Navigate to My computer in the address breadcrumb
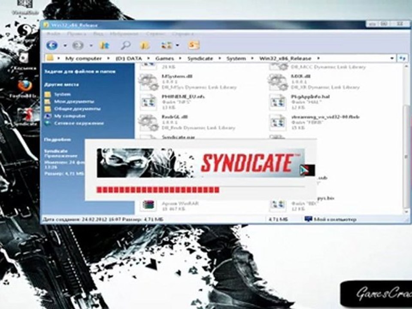This screenshot has width=412, height=309. [x=83, y=58]
